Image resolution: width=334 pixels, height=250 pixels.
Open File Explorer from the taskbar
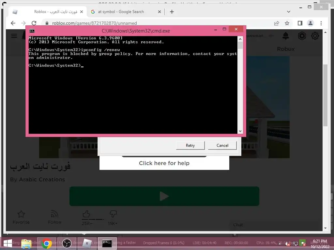(x=26, y=243)
